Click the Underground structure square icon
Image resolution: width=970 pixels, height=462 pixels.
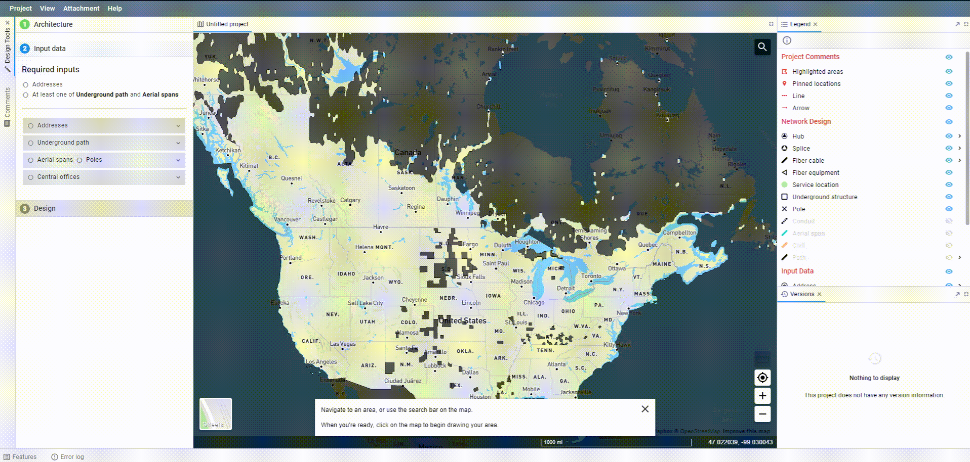pyautogui.click(x=784, y=197)
